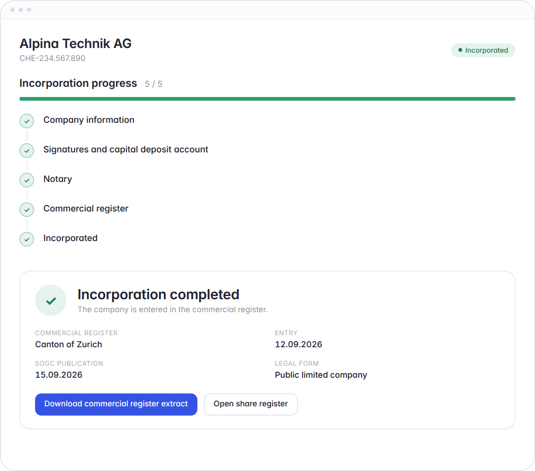This screenshot has width=535, height=471.
Task: Click the Commercial register step checkmark icon
Action: coord(27,210)
